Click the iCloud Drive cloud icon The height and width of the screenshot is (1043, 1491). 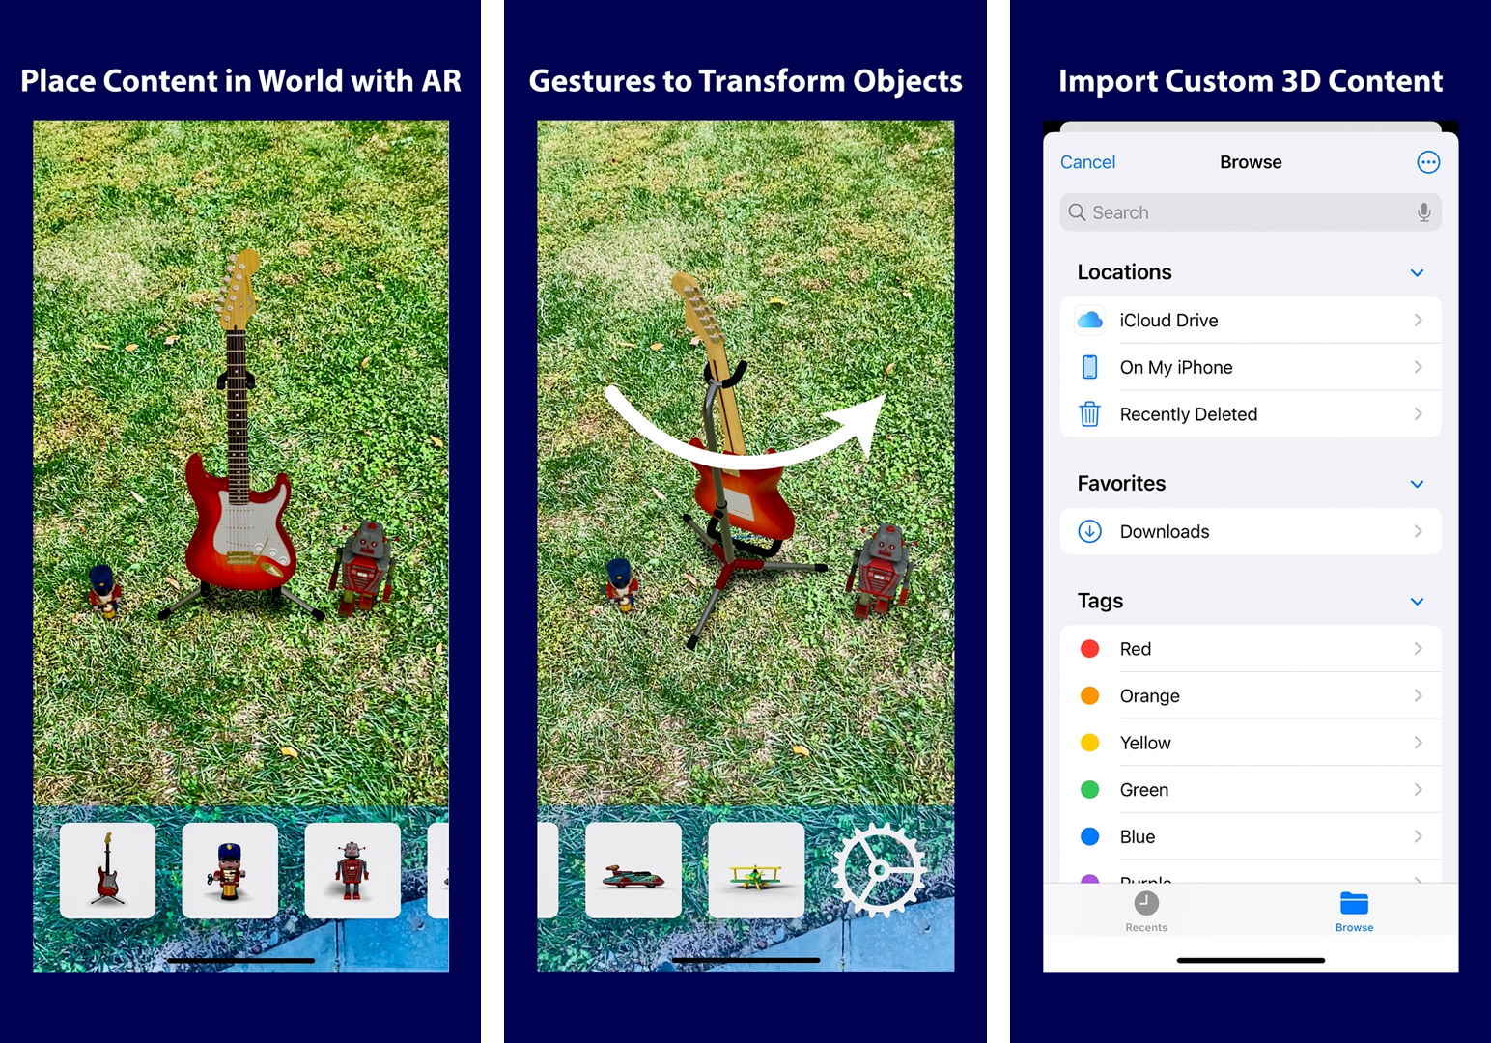pos(1089,320)
